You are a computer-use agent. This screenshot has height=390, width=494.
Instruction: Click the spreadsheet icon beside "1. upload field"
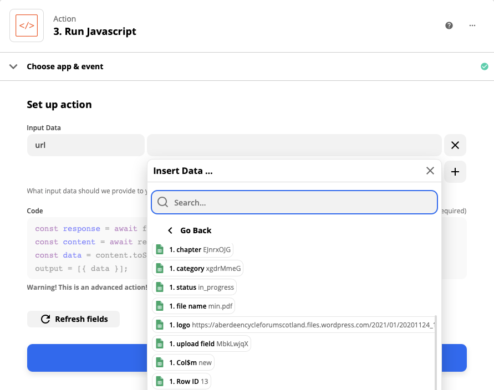click(x=159, y=343)
